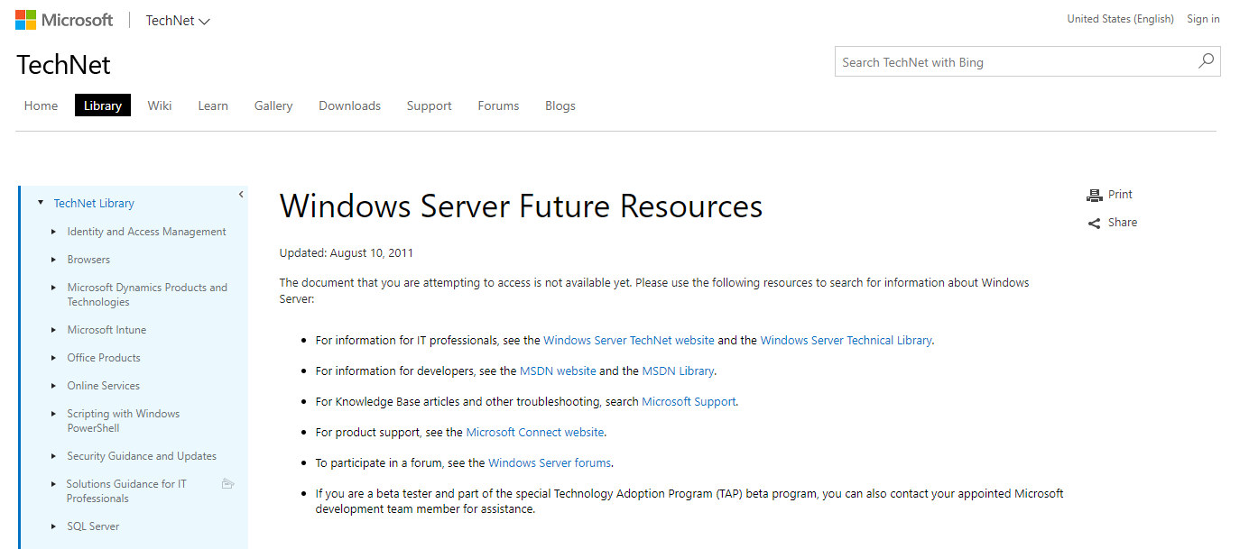Click icon beside Solutions Guidance for IT Professionals
Viewport: 1249px width, 549px height.
click(228, 484)
